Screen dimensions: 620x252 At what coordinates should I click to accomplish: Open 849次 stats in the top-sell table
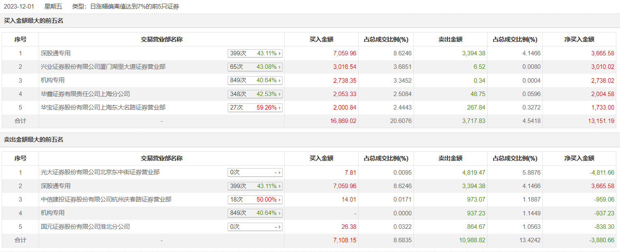pyautogui.click(x=255, y=213)
